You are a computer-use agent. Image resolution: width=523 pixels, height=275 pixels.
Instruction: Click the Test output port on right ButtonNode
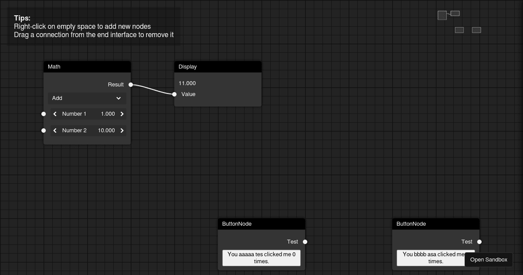click(x=479, y=241)
